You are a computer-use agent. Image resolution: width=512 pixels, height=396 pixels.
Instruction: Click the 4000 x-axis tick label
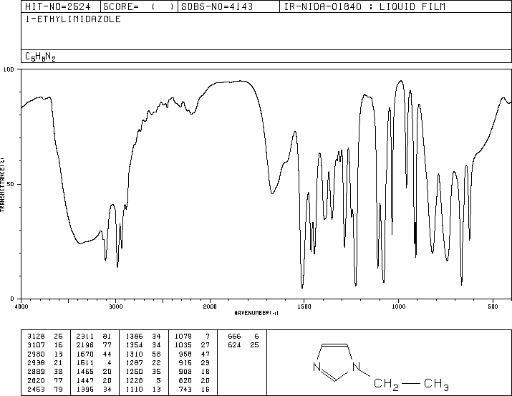click(21, 306)
